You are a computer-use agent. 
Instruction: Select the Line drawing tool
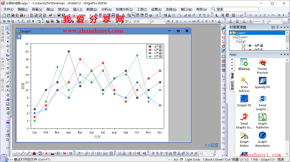(x=8, y=82)
